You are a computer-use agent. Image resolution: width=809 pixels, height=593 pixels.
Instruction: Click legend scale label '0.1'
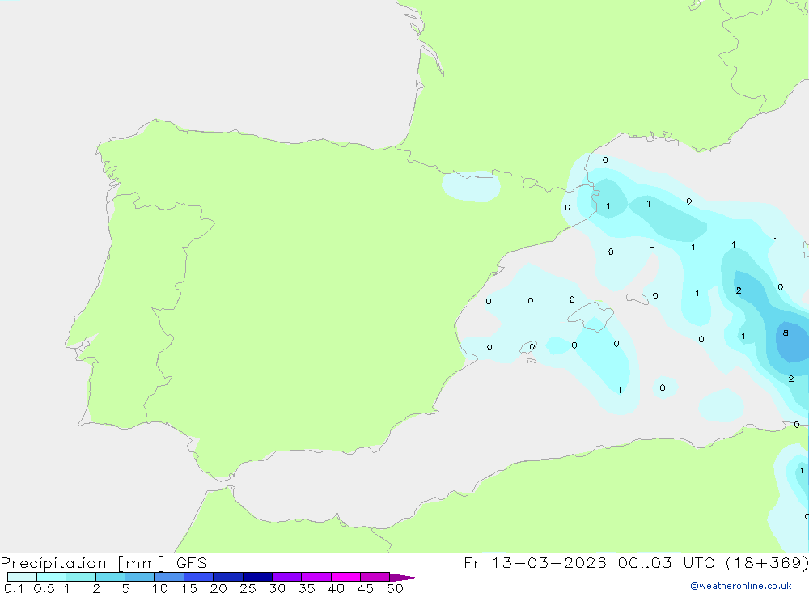click(14, 588)
